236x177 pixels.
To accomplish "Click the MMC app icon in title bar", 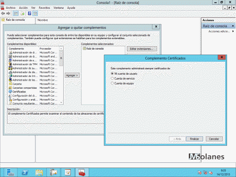I will coord(2,2).
